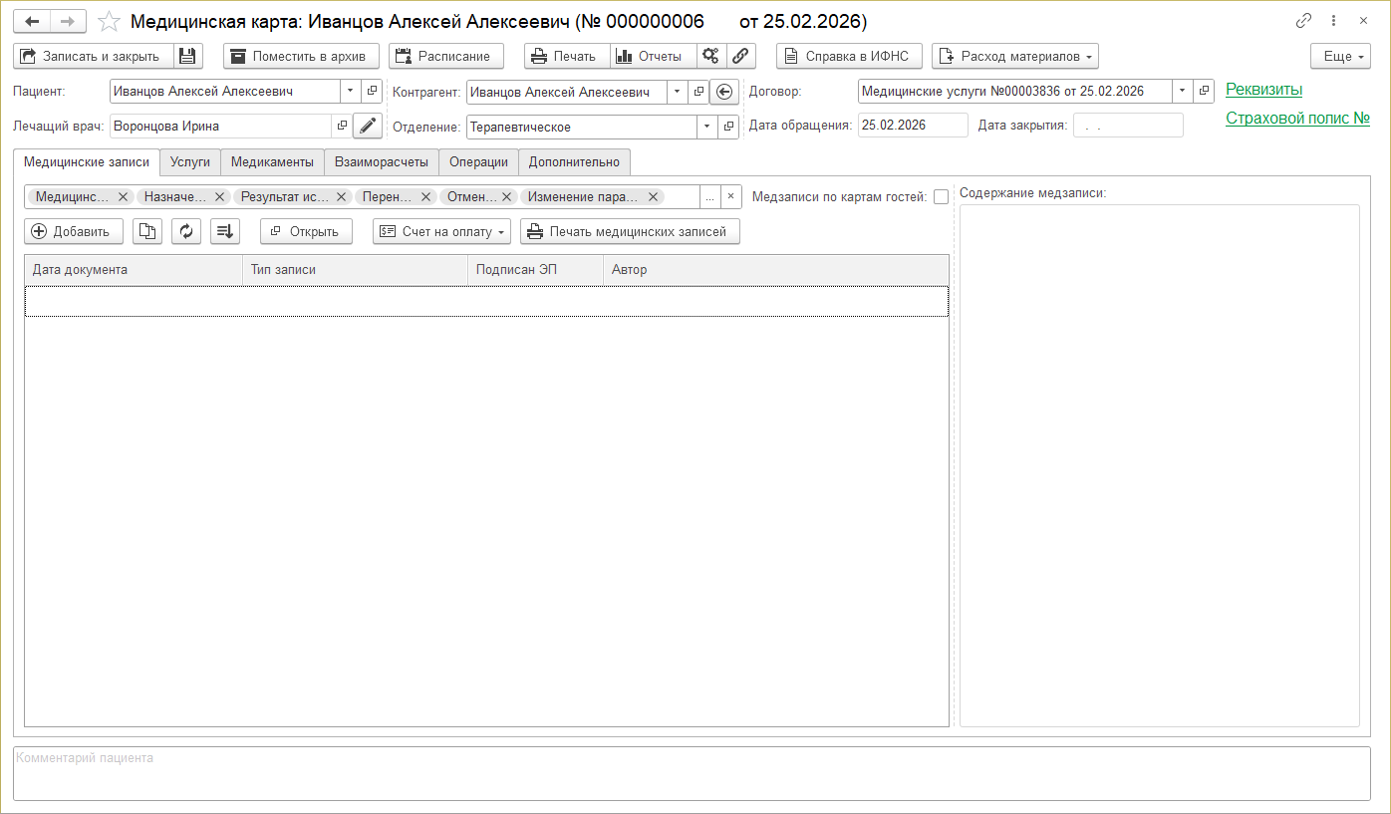This screenshot has width=1391, height=814.
Task: Open the Контрагент record with its open icon
Action: (x=698, y=92)
